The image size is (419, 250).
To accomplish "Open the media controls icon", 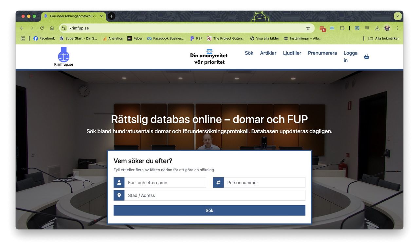I will click(x=367, y=28).
